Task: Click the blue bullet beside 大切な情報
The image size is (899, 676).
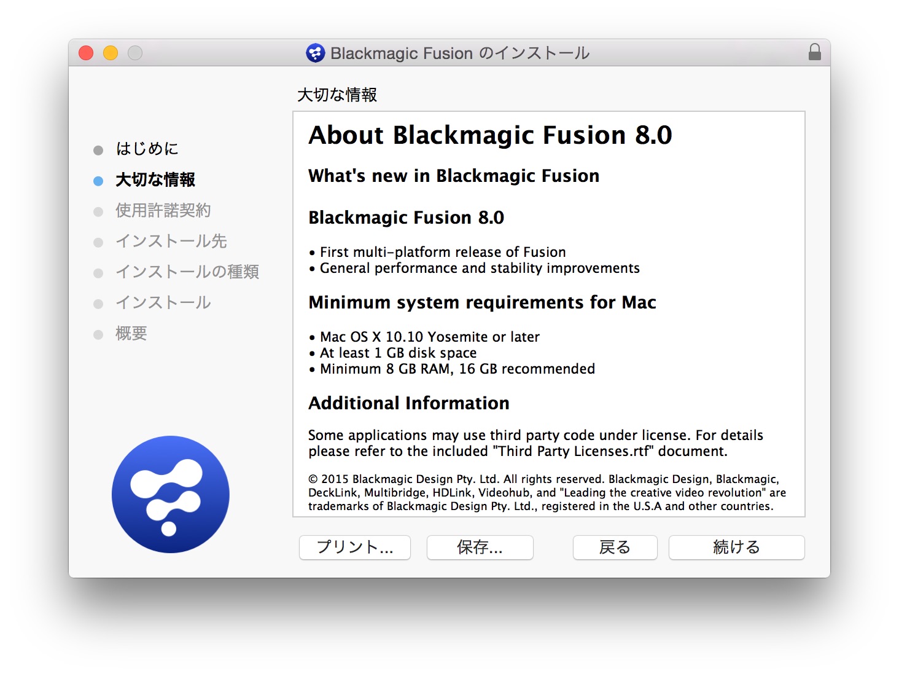Action: click(98, 181)
